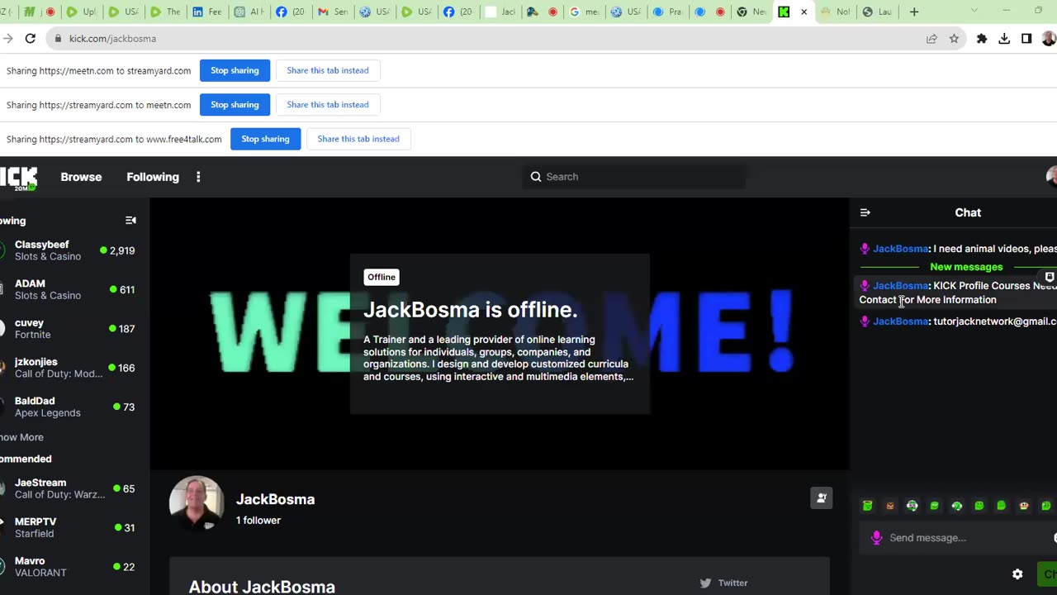Switch to the Nol tab
This screenshot has height=595, width=1057.
click(835, 12)
